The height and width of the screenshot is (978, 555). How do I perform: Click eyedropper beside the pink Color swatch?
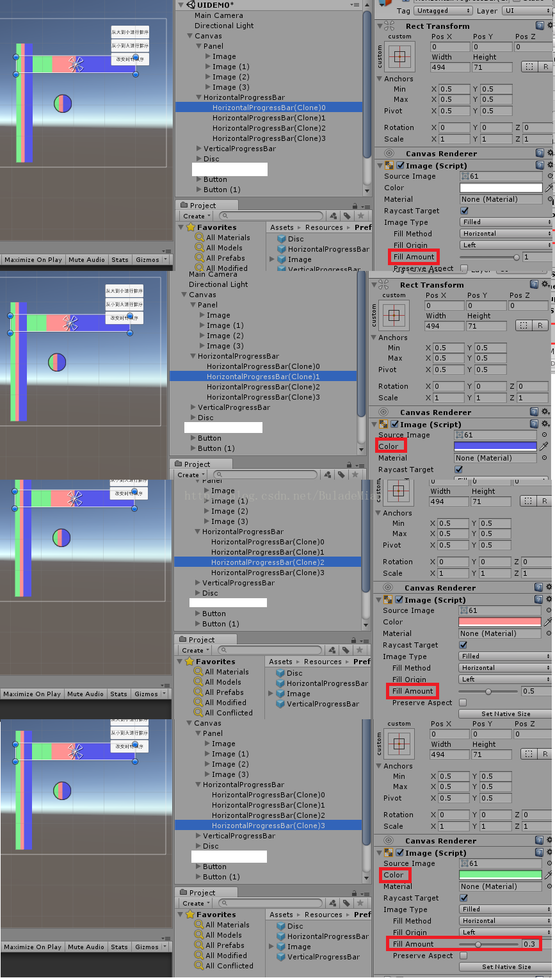tap(548, 622)
